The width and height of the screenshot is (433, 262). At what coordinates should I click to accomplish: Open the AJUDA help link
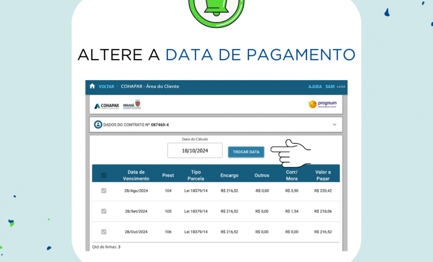point(315,86)
